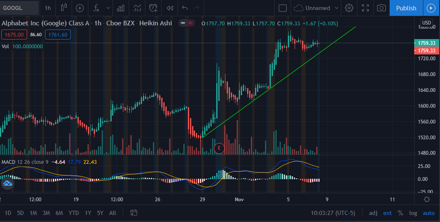Select the 5Y time range
Viewport: 440px width, 222px height.
coord(100,213)
